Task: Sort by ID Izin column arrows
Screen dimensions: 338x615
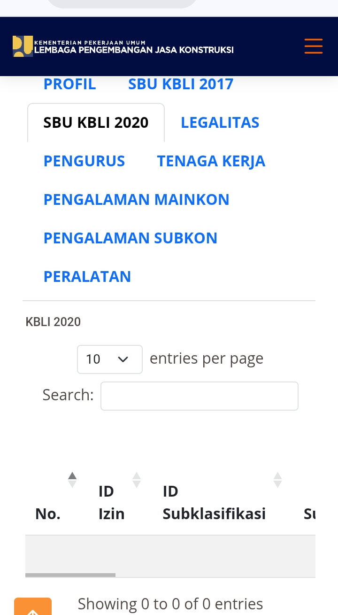Action: pyautogui.click(x=137, y=480)
